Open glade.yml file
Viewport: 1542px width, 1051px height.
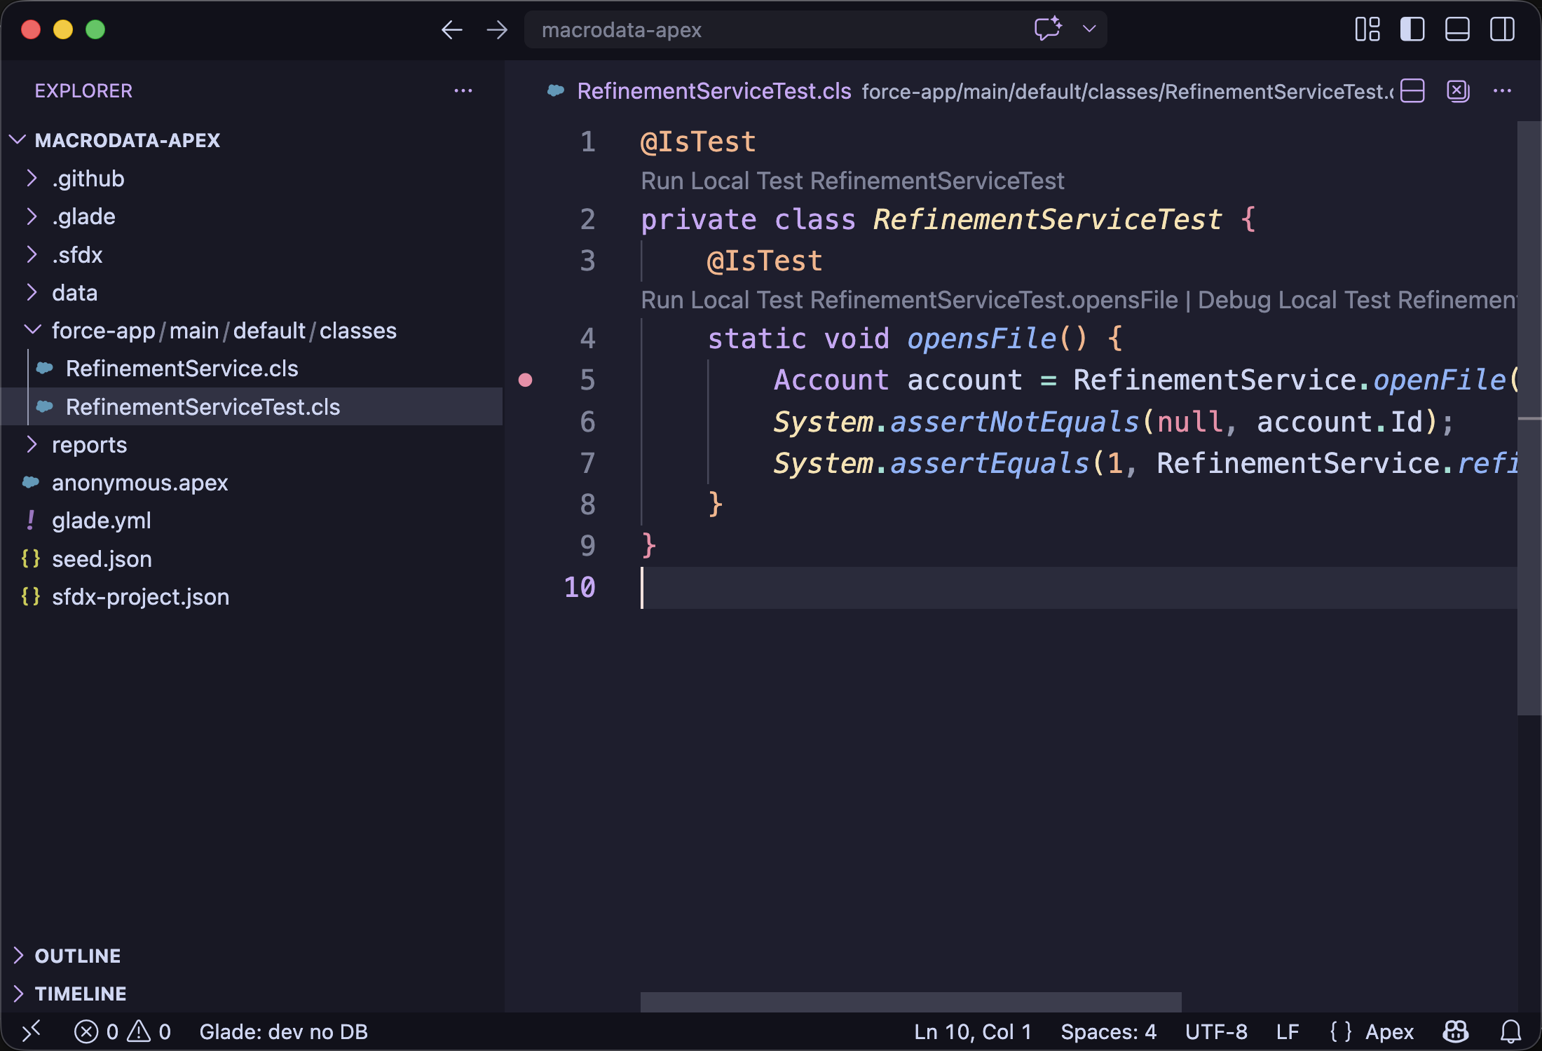click(102, 521)
